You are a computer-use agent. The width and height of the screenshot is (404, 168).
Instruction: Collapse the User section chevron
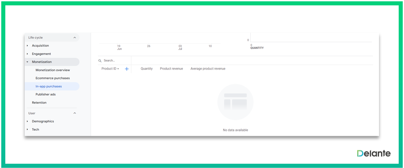(75, 113)
